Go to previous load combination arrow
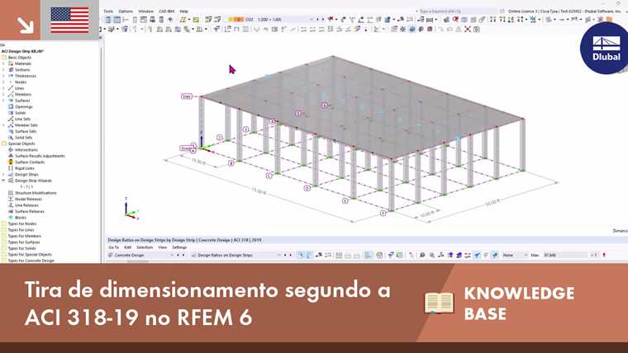The image size is (628, 353). 317,19
